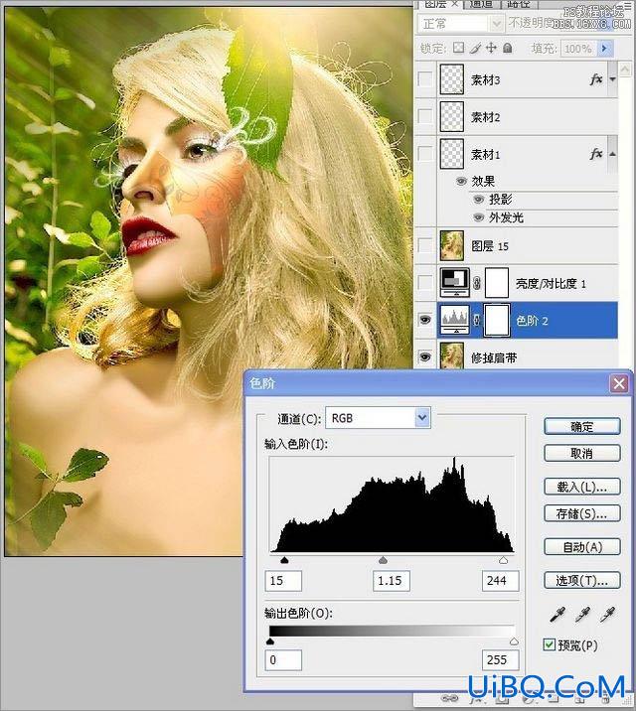636x711 pixels.
Task: Click the output level field 0
Action: click(283, 659)
